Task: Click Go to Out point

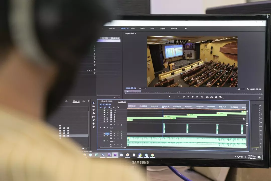Action: point(201,97)
